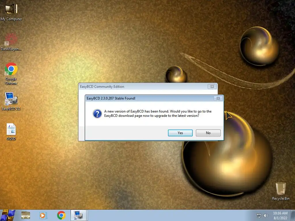Open the clock showing 10:16 AM
The height and width of the screenshot is (221, 295).
tap(280, 216)
